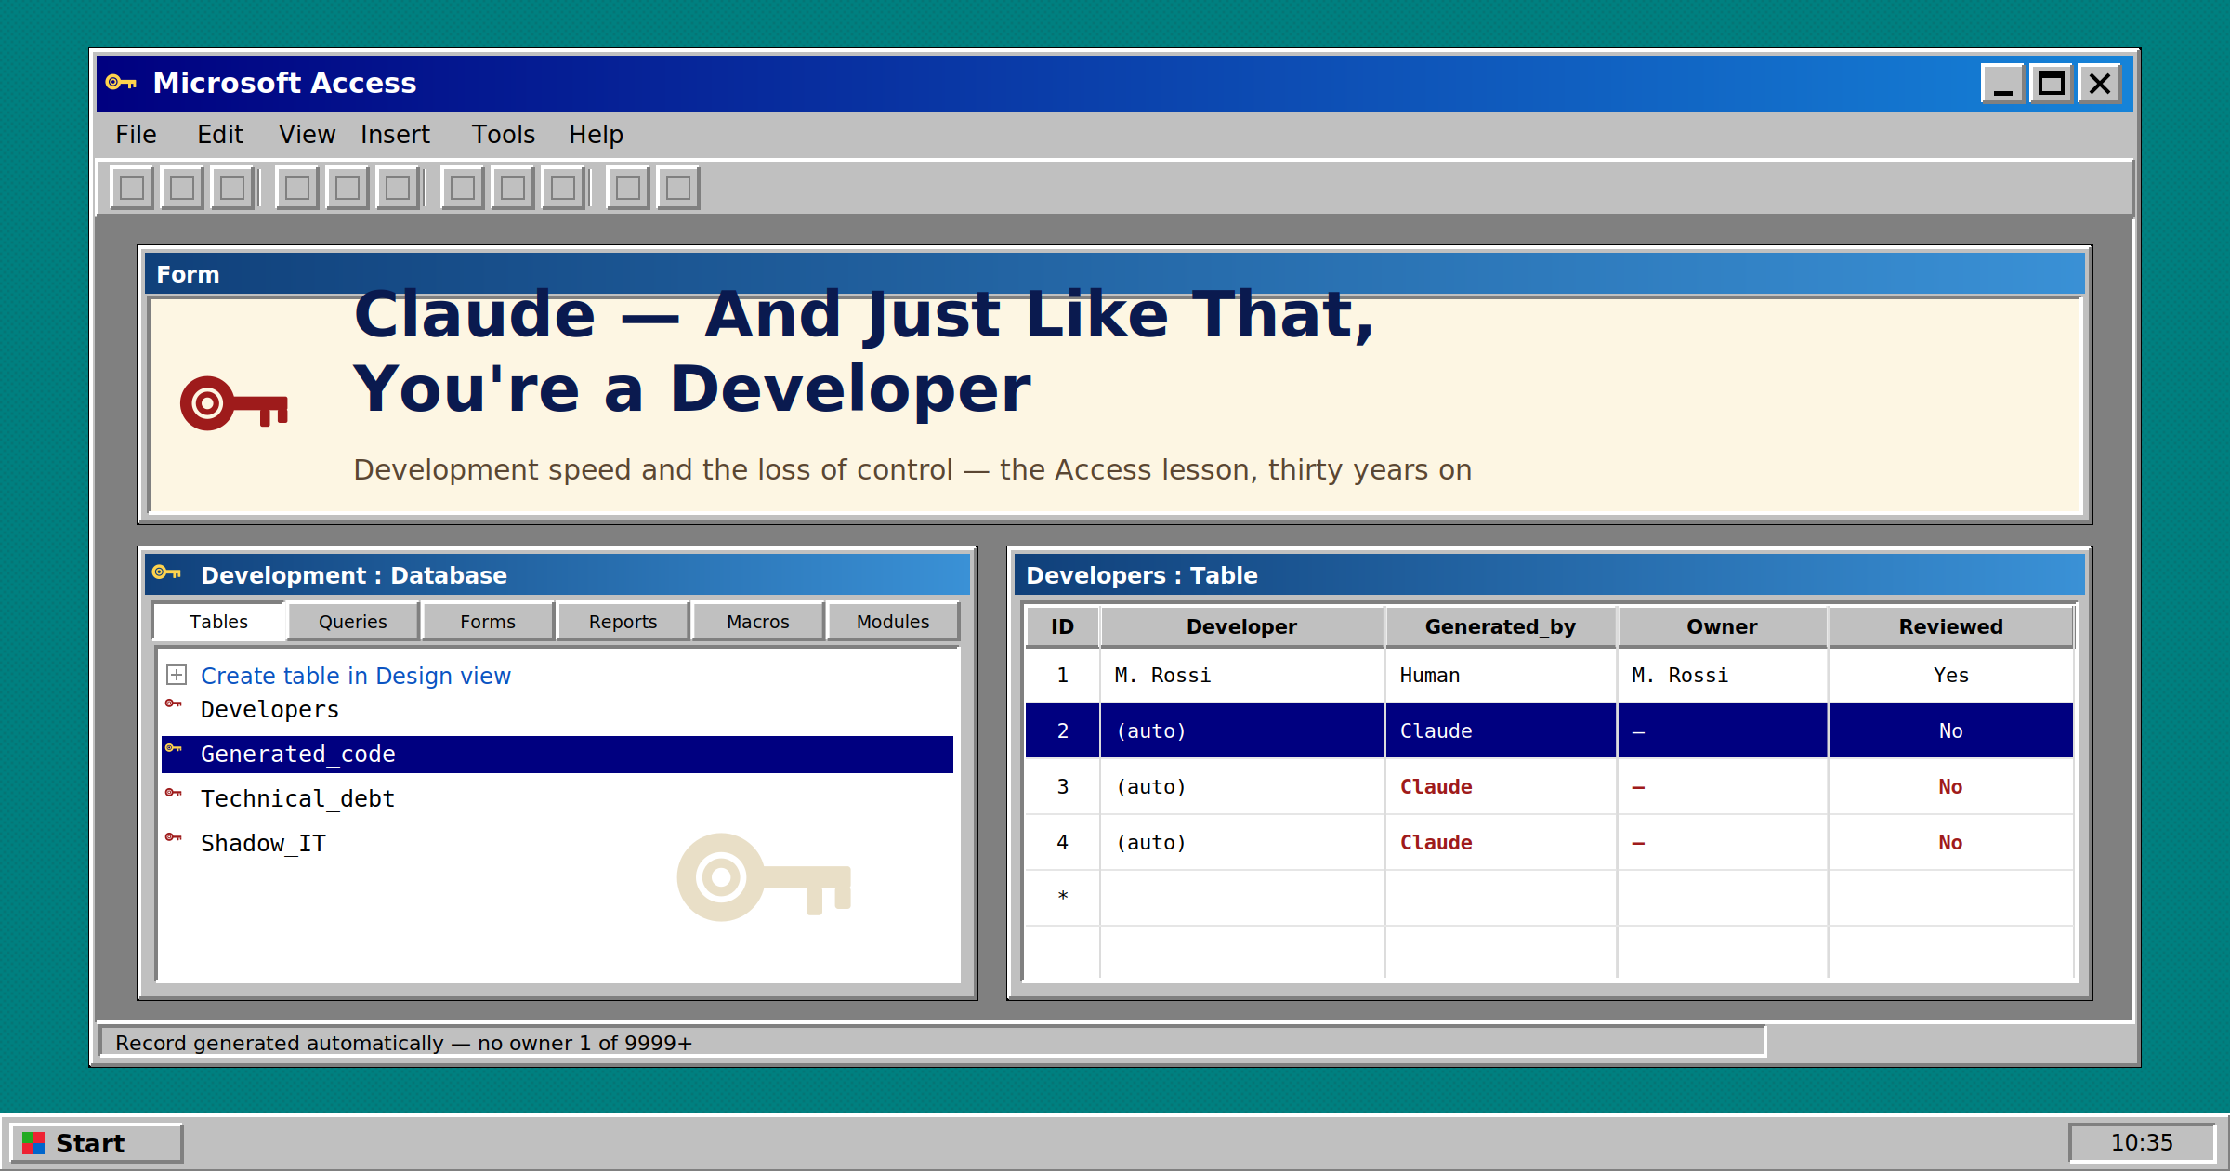Open the Help menu
This screenshot has width=2230, height=1171.
[x=596, y=135]
